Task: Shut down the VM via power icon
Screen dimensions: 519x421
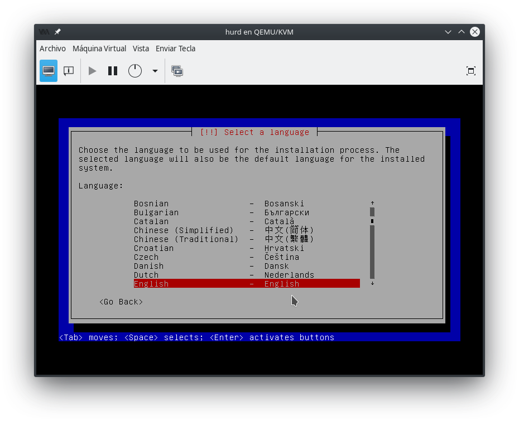Action: pyautogui.click(x=134, y=71)
